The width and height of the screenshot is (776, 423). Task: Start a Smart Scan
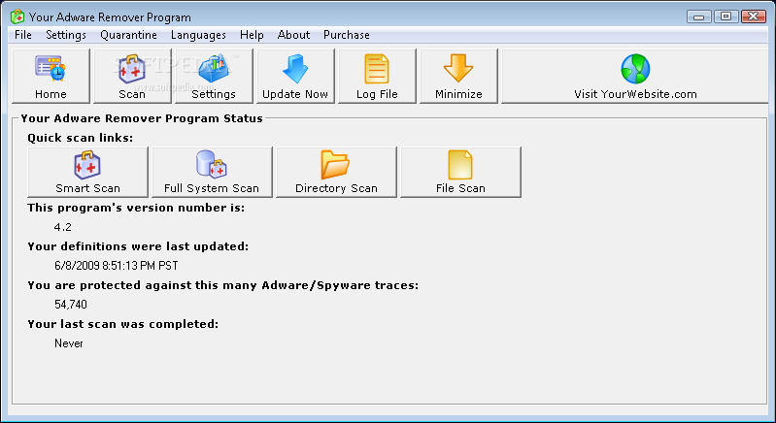[88, 172]
